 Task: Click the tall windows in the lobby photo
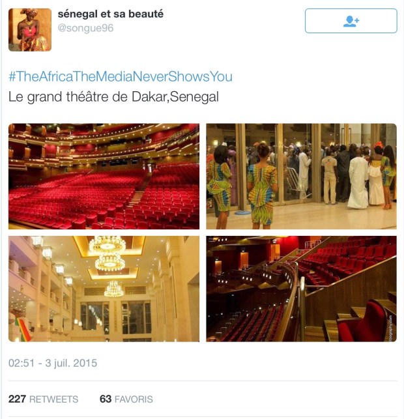(115, 318)
